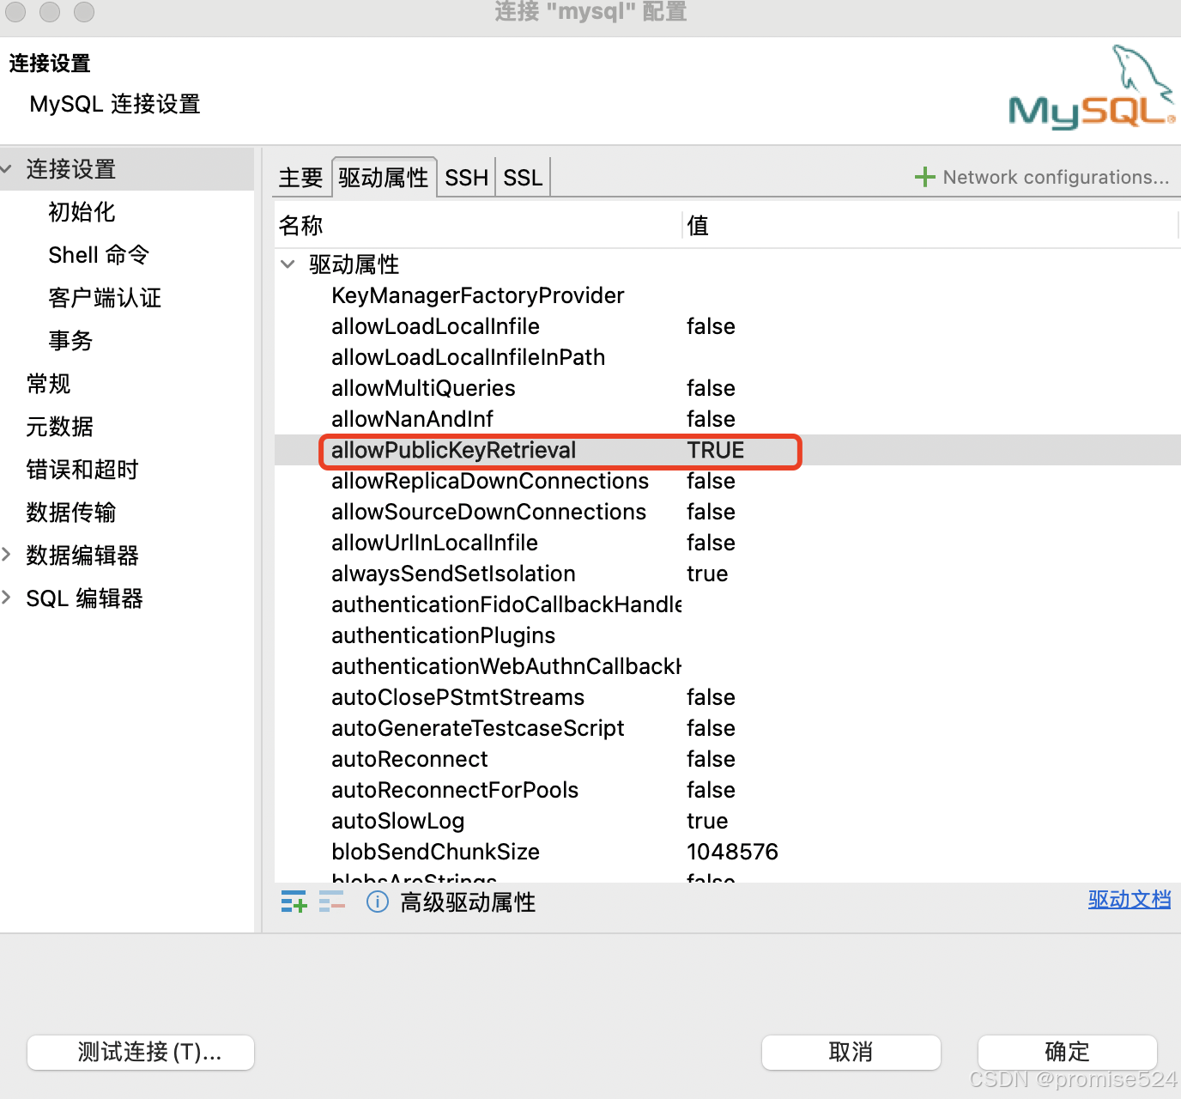Click the false value of allowMultiQueries
The image size is (1181, 1099).
click(711, 388)
